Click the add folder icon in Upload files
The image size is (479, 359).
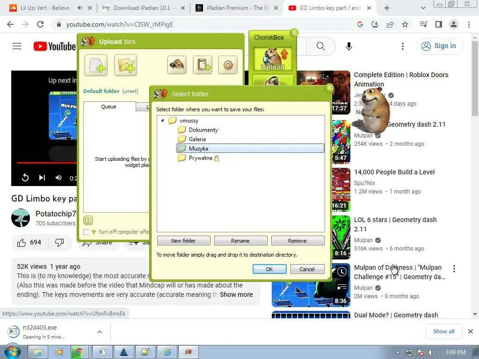[x=125, y=65]
